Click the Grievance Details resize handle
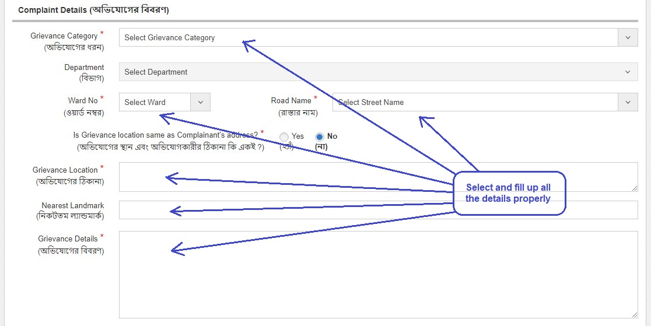Viewport: 651px width, 326px height. pos(634,314)
